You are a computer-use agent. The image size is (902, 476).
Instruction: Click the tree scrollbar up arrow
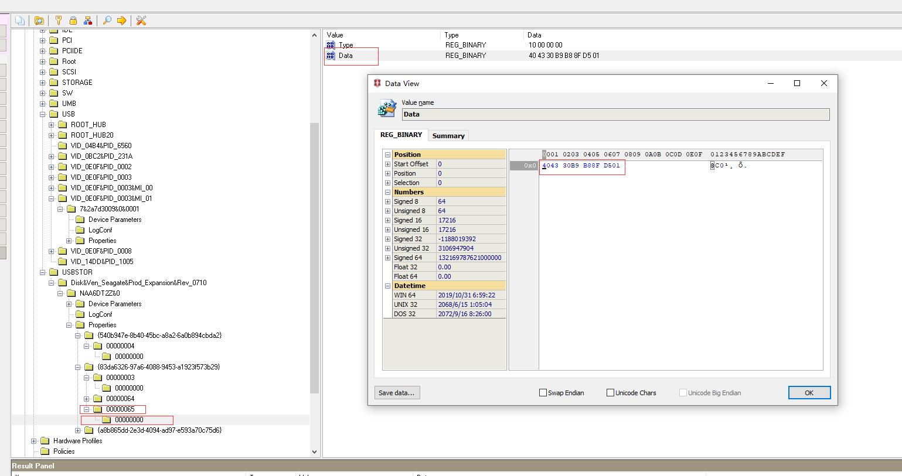point(314,35)
